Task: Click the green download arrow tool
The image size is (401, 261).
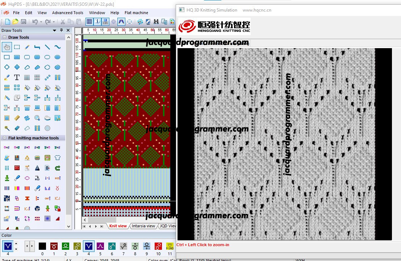Action: [7, 178]
